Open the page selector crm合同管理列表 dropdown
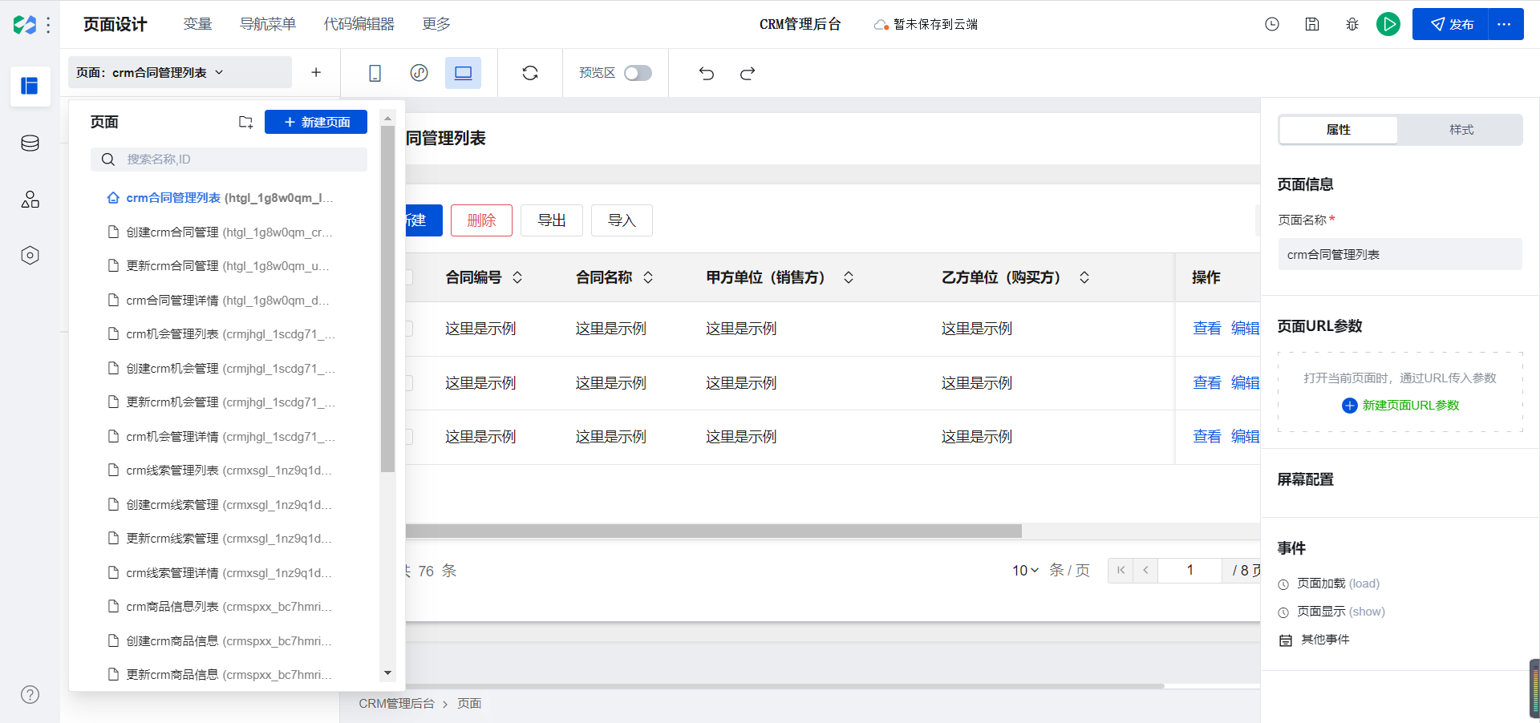This screenshot has width=1540, height=723. pyautogui.click(x=180, y=72)
